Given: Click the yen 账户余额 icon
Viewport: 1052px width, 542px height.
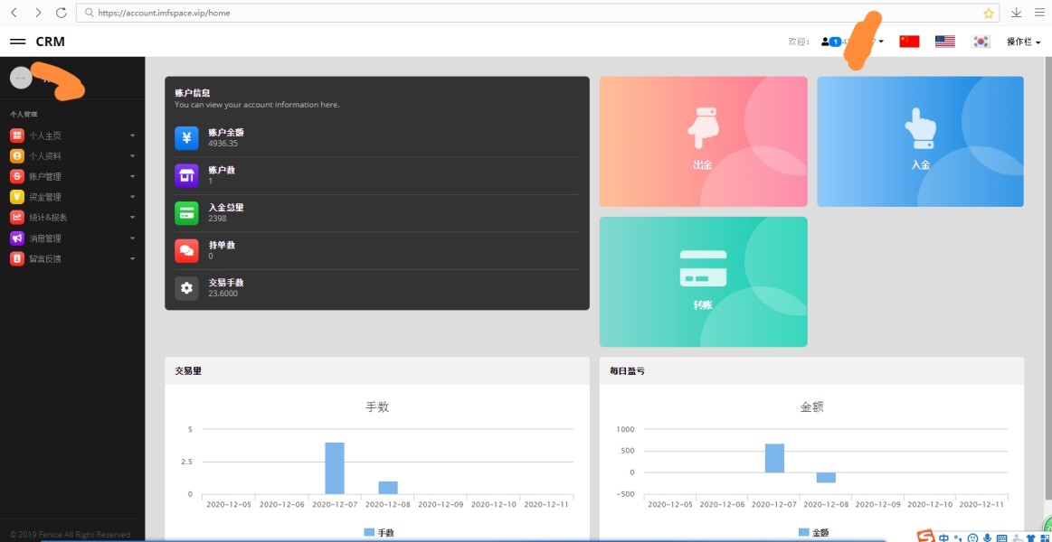Looking at the screenshot, I should [x=186, y=138].
